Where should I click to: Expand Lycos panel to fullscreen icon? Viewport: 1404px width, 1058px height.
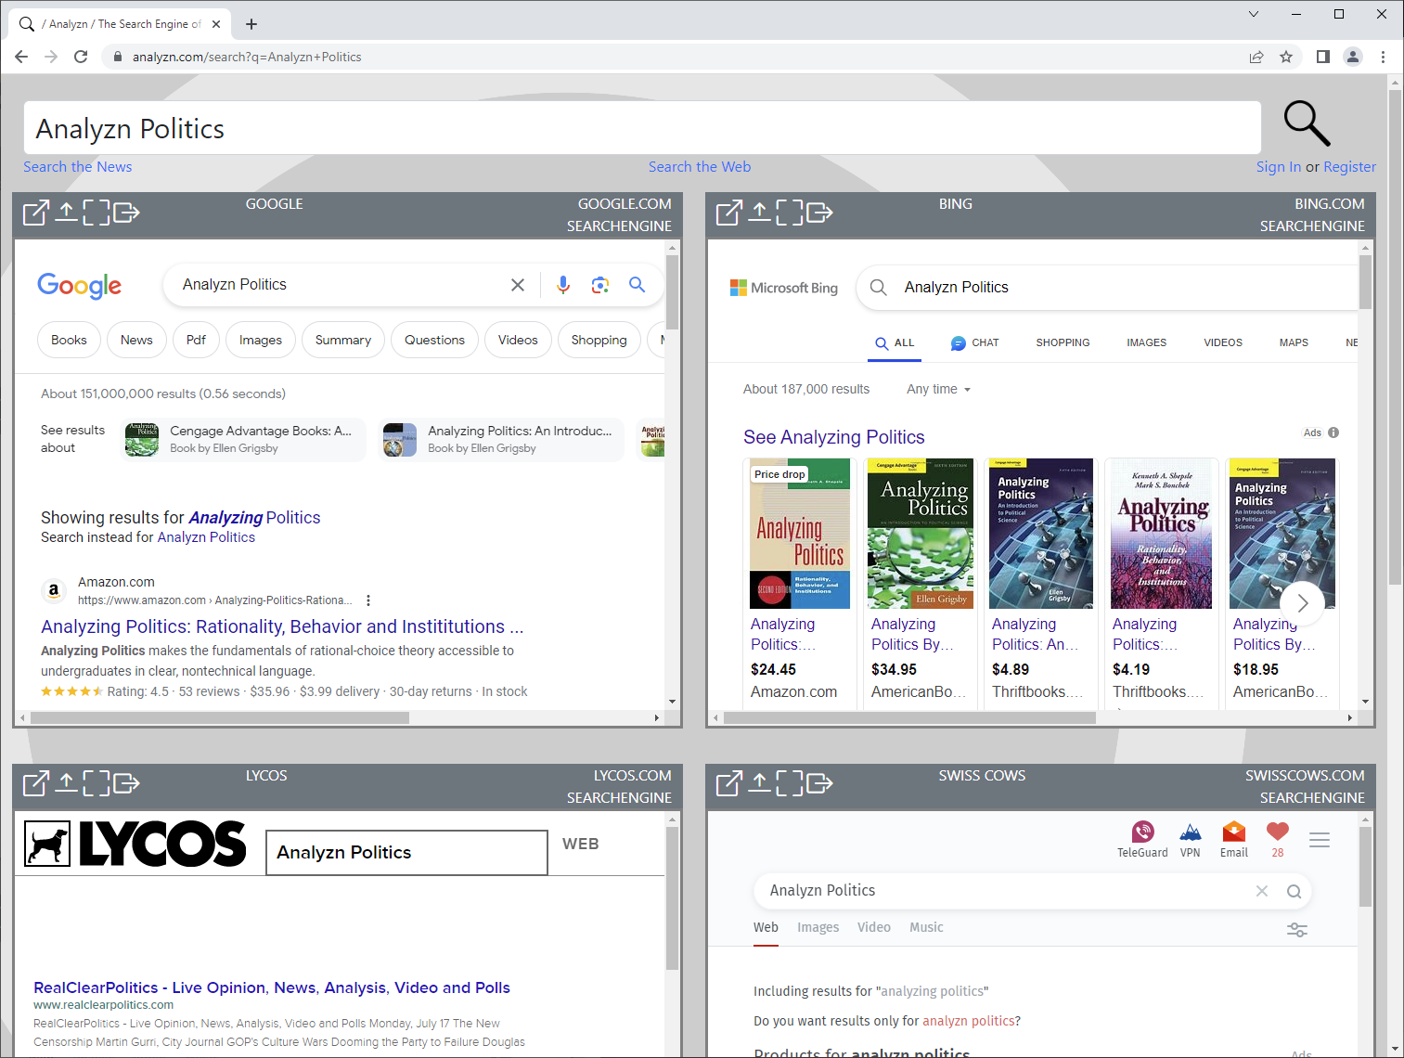click(x=96, y=784)
